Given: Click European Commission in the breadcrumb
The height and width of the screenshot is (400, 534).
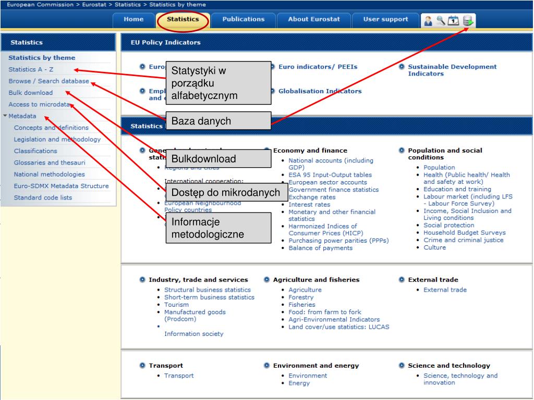Looking at the screenshot, I should (x=40, y=4).
